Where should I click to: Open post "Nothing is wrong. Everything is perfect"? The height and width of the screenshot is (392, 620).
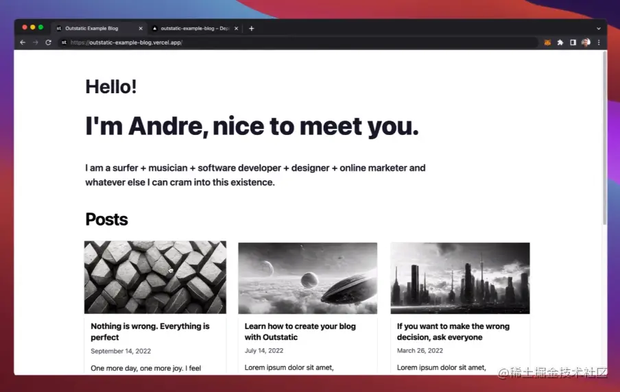[150, 332]
